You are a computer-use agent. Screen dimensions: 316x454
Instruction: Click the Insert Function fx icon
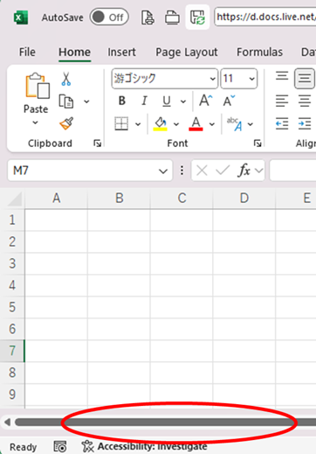point(244,171)
